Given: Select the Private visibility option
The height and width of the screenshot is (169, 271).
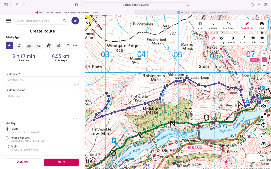Looking at the screenshot, I should tap(7, 129).
